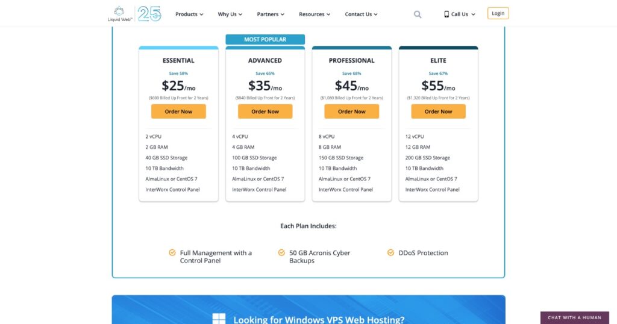Click checkmark icon beside Full Management
The height and width of the screenshot is (324, 617).
click(172, 253)
